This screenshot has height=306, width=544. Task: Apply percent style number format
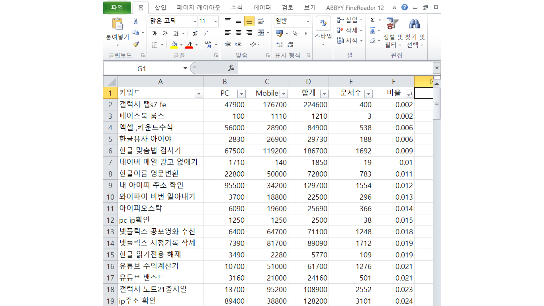tap(295, 33)
